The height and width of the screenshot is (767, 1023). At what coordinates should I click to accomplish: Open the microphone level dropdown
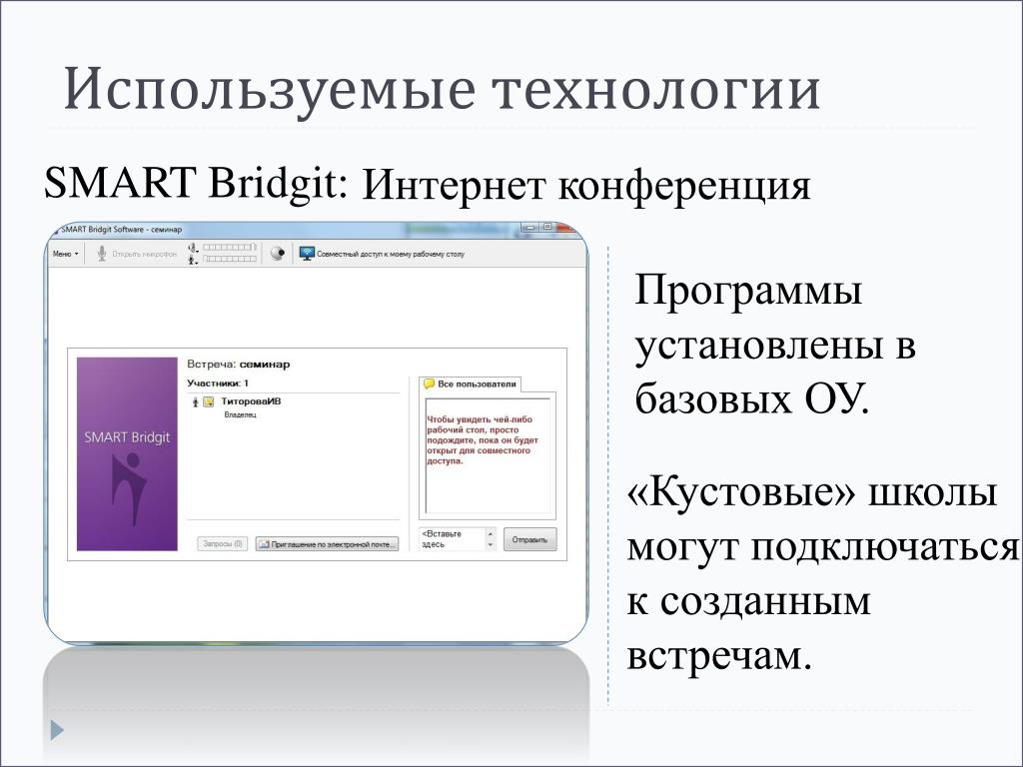click(193, 260)
